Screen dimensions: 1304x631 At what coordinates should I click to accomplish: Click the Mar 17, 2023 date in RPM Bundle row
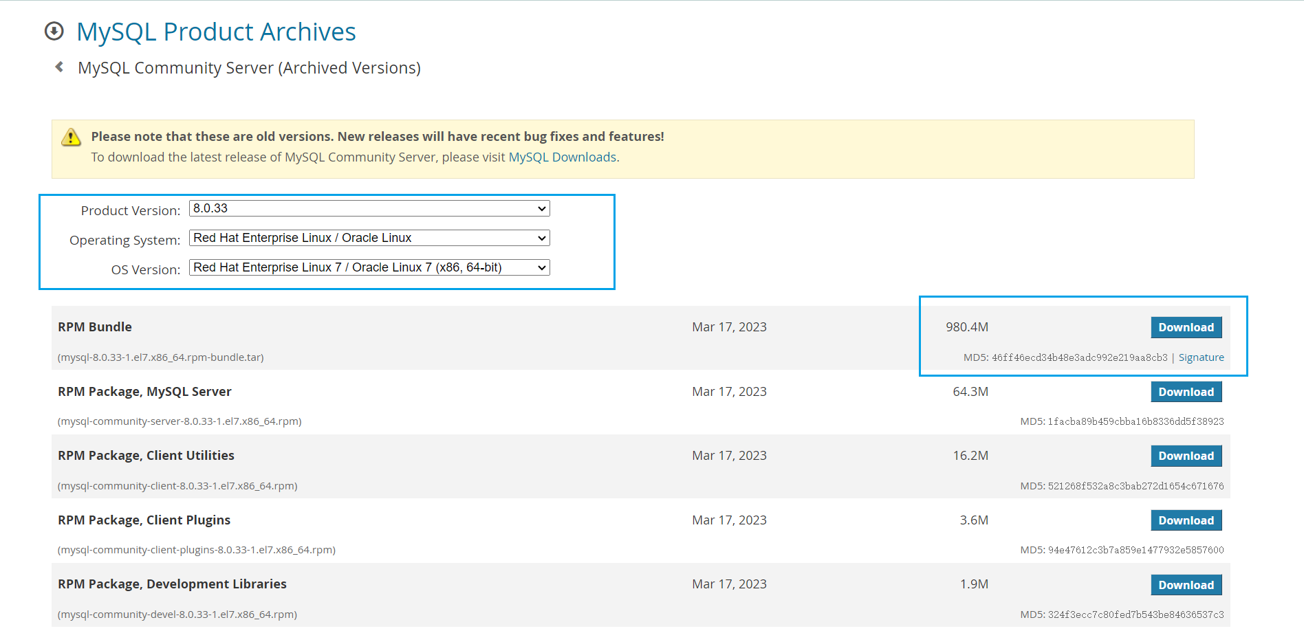[729, 327]
